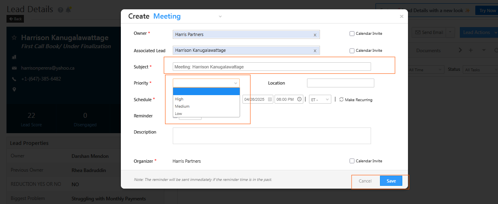
Task: Select High priority option
Action: (179, 99)
